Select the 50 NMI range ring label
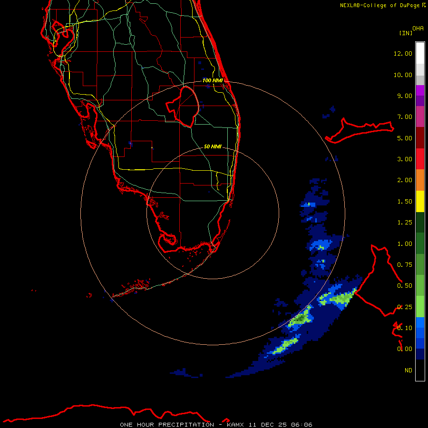Screen dimensions: 428x428 213,146
